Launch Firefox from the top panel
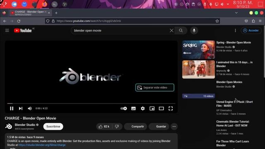The image size is (265, 149). point(44,4)
